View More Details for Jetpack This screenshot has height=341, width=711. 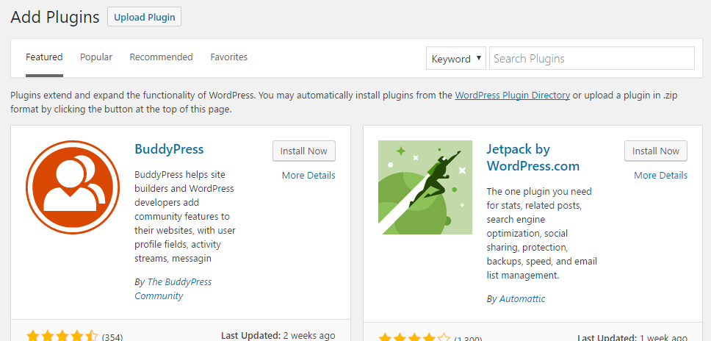660,176
